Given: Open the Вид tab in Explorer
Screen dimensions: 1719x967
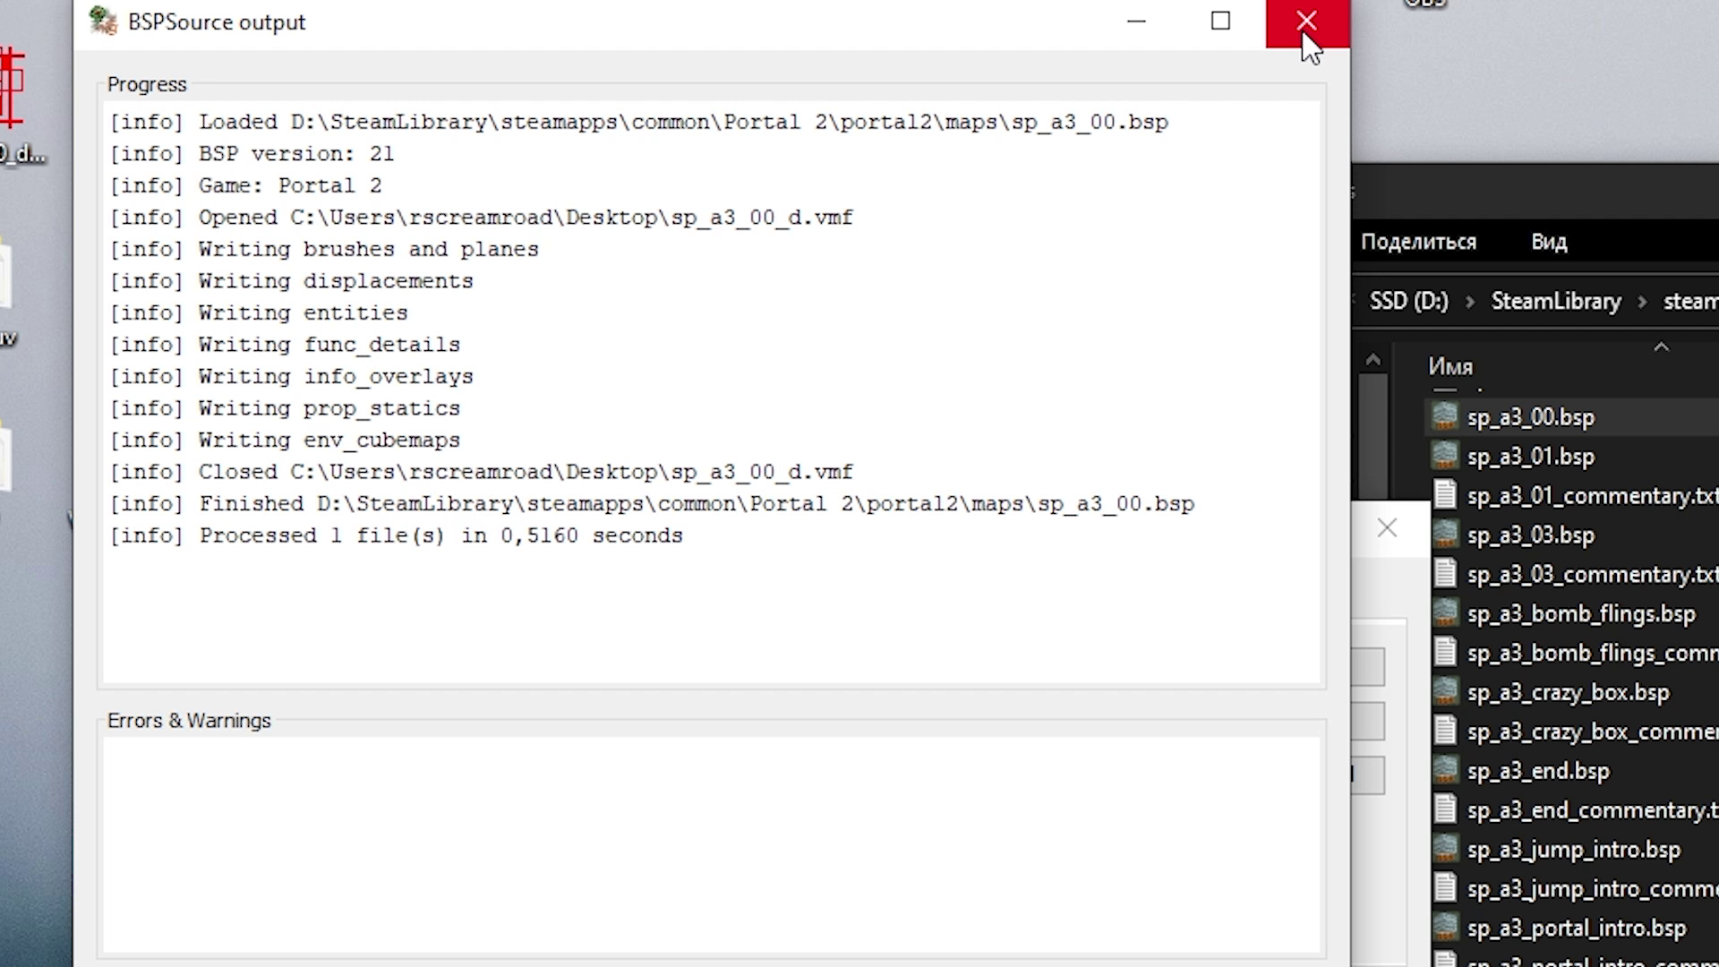Looking at the screenshot, I should (x=1549, y=242).
